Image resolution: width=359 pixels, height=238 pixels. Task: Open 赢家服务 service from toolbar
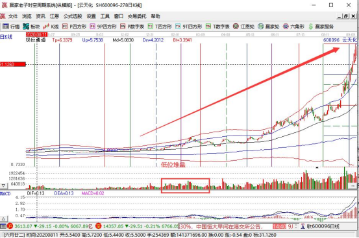pos(321,27)
